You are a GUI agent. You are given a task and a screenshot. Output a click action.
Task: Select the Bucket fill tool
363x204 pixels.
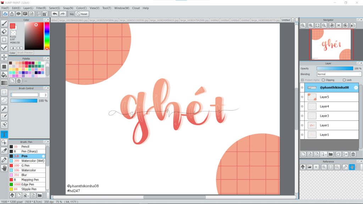[x=4, y=74]
